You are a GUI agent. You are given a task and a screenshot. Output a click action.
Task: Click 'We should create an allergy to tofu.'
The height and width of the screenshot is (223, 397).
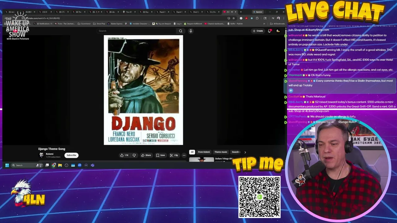click(333, 117)
